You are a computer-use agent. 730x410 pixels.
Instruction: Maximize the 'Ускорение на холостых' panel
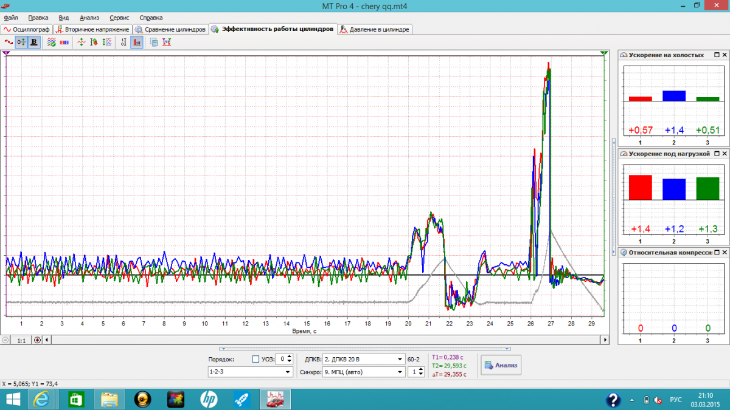[x=717, y=55]
